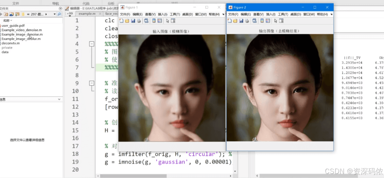Click Open File icon in Figure 1

pos(127,21)
